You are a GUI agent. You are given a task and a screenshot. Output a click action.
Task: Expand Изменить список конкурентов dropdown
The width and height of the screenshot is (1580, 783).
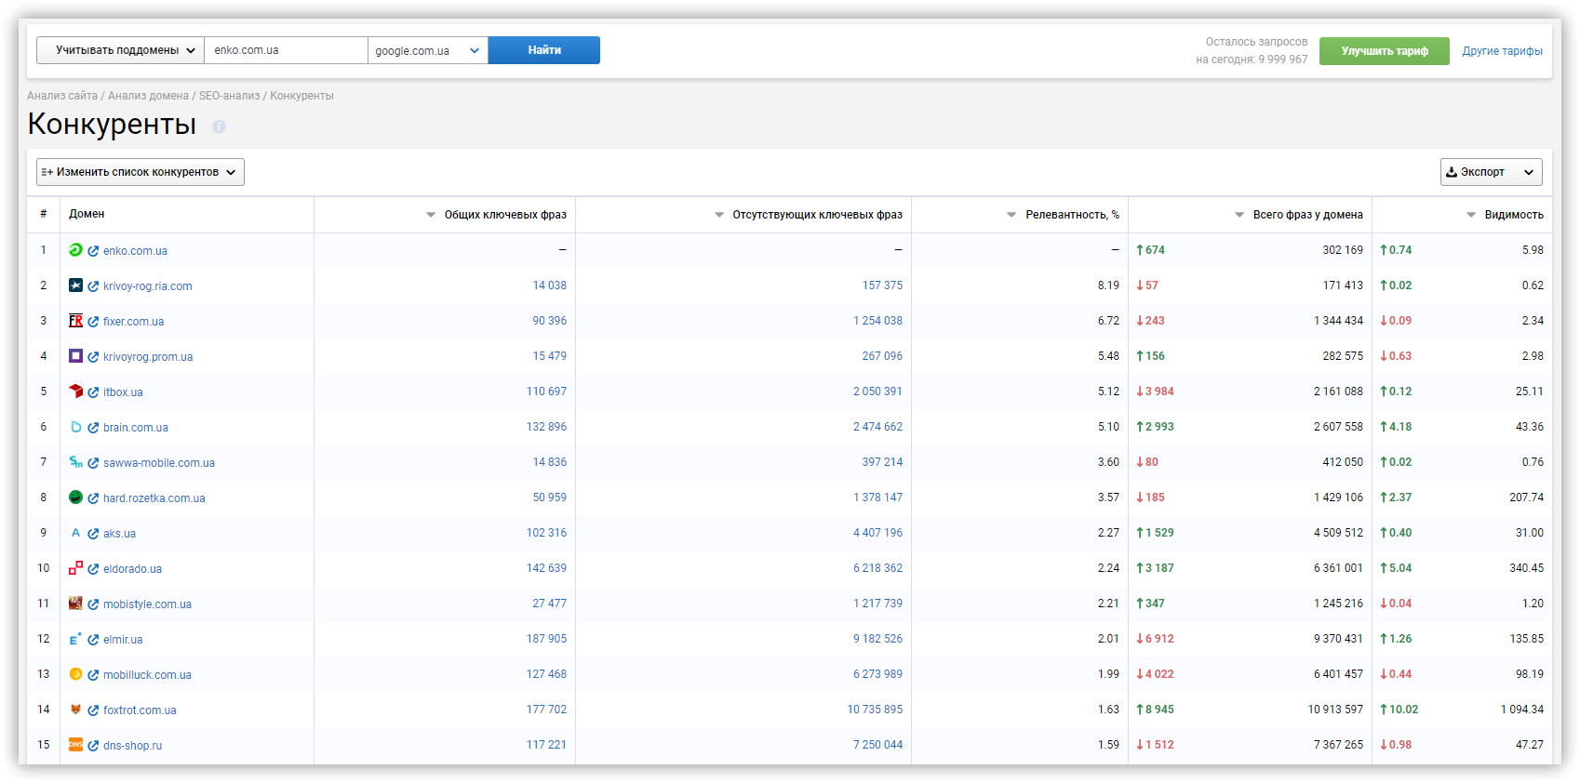[141, 172]
